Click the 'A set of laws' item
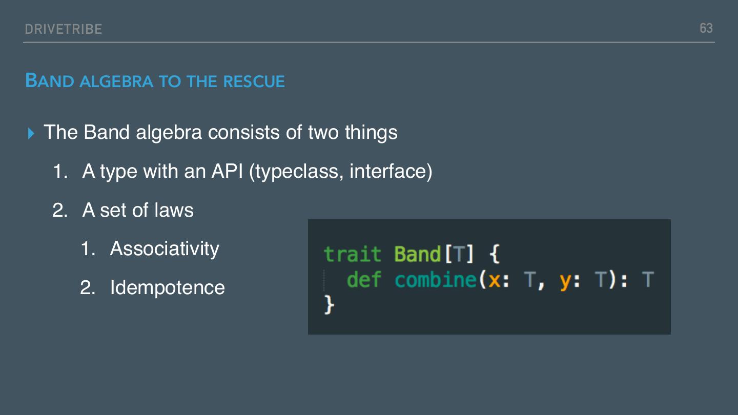 coord(138,210)
